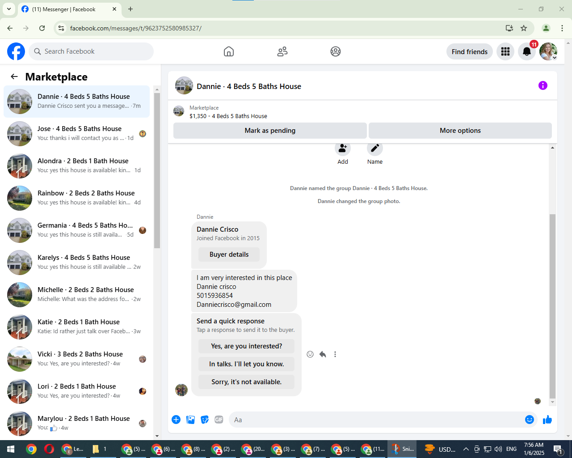Click the Search Facebook field
Viewport: 572px width, 458px height.
tap(91, 51)
